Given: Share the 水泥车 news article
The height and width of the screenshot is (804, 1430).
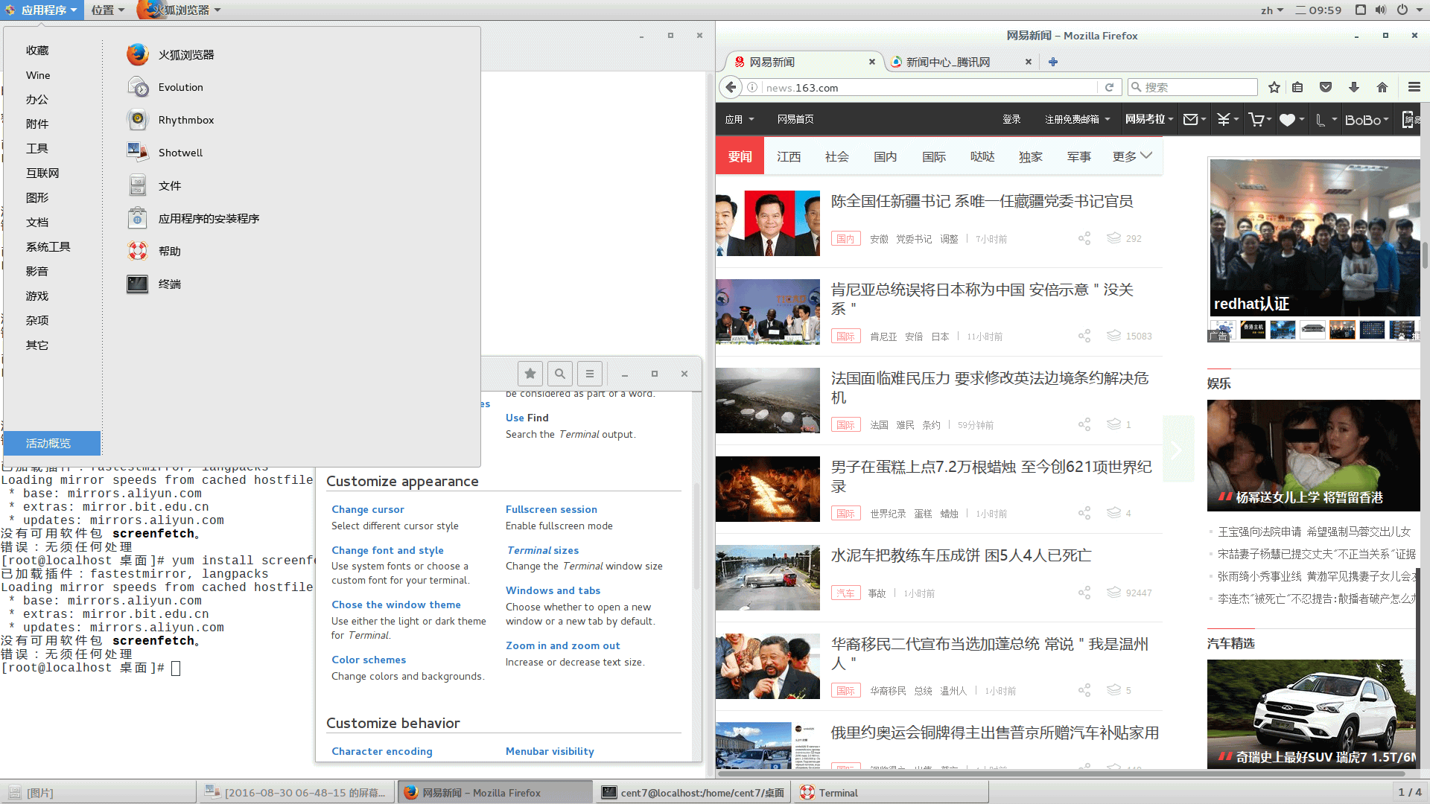Looking at the screenshot, I should point(1084,593).
